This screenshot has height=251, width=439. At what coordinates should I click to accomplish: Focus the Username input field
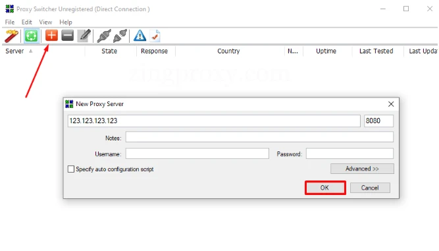click(x=197, y=153)
